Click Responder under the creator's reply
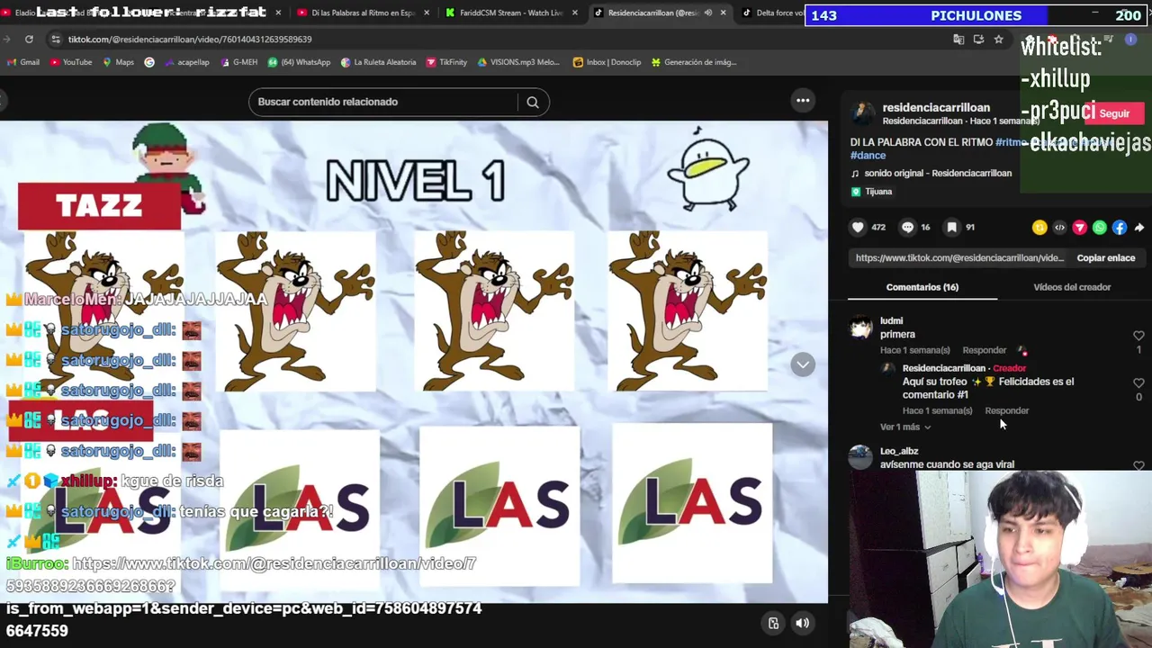 pos(1007,410)
